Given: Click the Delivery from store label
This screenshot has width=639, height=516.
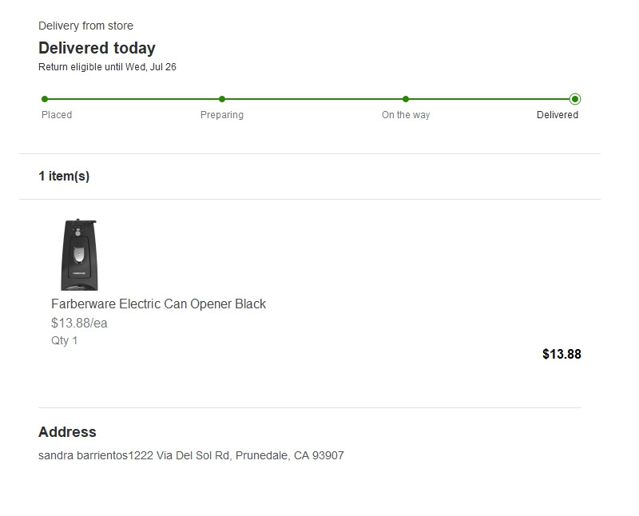Looking at the screenshot, I should pos(85,26).
